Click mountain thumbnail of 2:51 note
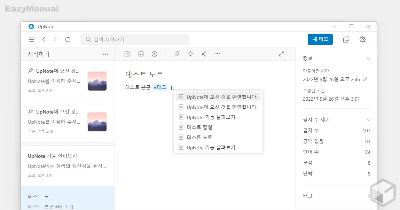The width and height of the screenshot is (400, 210). click(x=97, y=81)
